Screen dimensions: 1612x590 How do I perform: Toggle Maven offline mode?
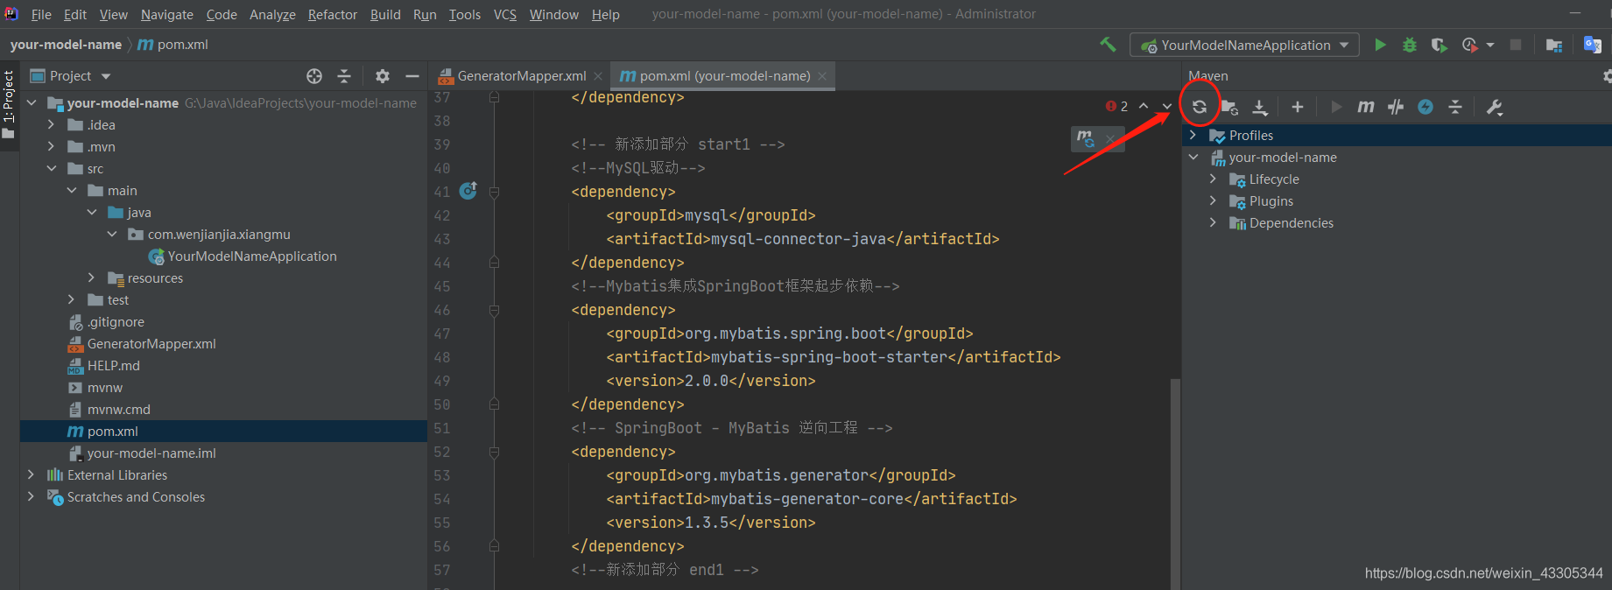[1396, 107]
